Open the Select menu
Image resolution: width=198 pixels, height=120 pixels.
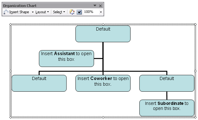point(59,12)
